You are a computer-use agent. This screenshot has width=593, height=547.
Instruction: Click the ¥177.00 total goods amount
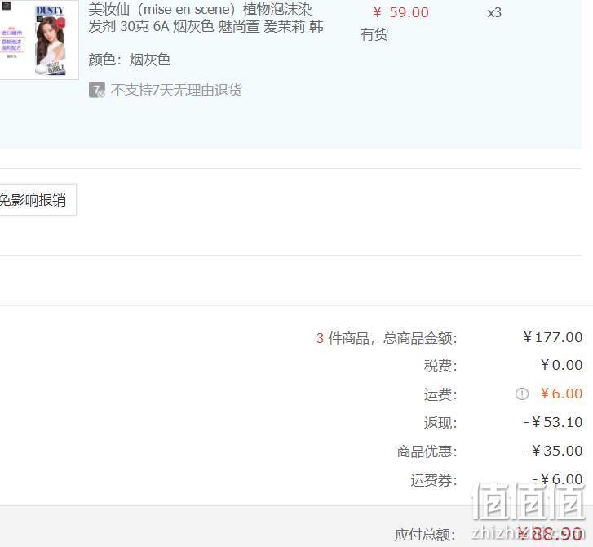552,337
